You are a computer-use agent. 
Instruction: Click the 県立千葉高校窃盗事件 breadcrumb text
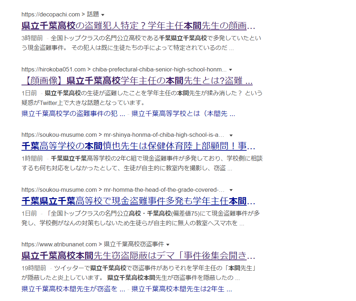[134, 244]
